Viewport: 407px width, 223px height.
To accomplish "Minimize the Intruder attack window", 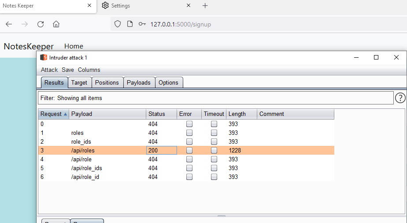I will (x=356, y=57).
